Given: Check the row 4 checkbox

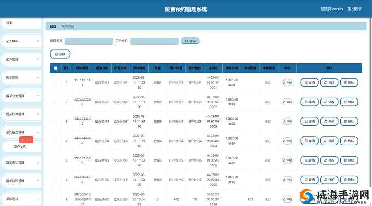Looking at the screenshot, I should point(55,141).
